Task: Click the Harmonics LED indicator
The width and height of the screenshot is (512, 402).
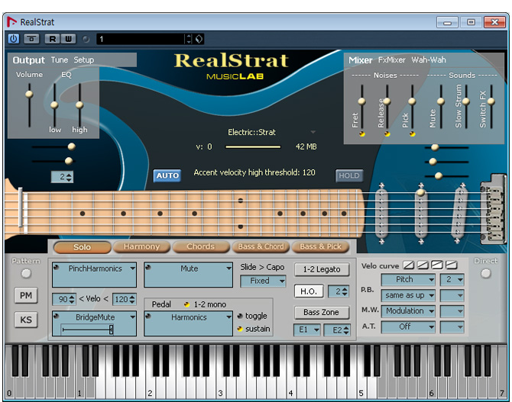Action: pos(148,316)
